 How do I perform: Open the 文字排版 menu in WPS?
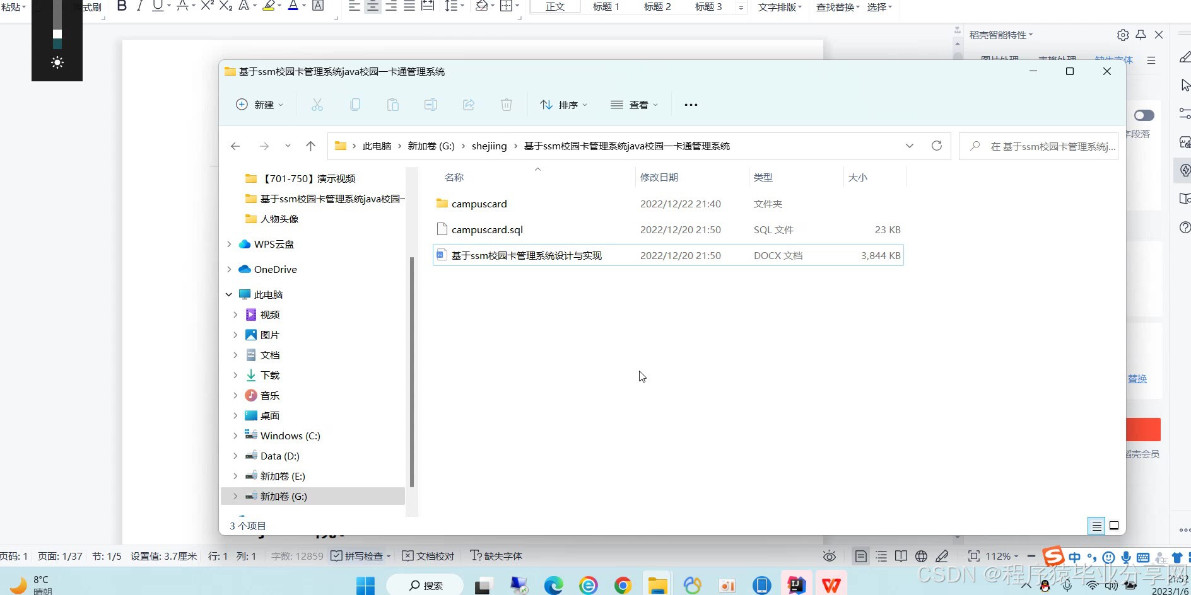click(x=780, y=7)
